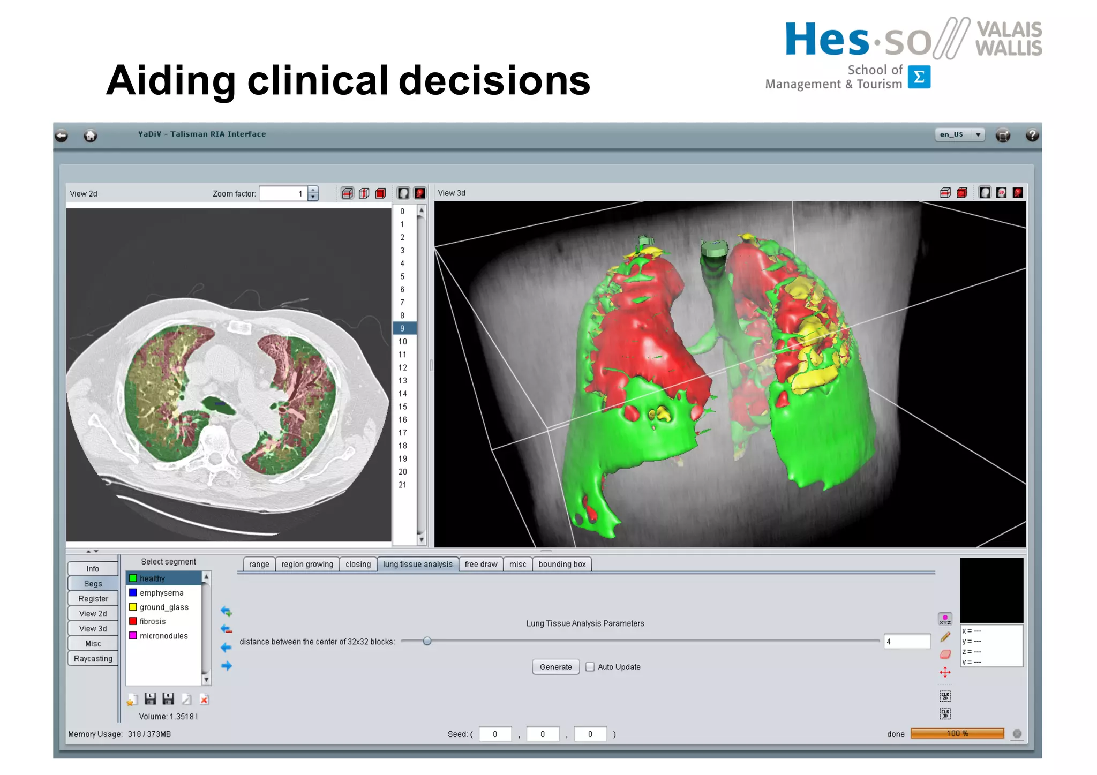Increase the Zoom factor stepper up arrow
This screenshot has height=775, width=1097.
tap(313, 190)
